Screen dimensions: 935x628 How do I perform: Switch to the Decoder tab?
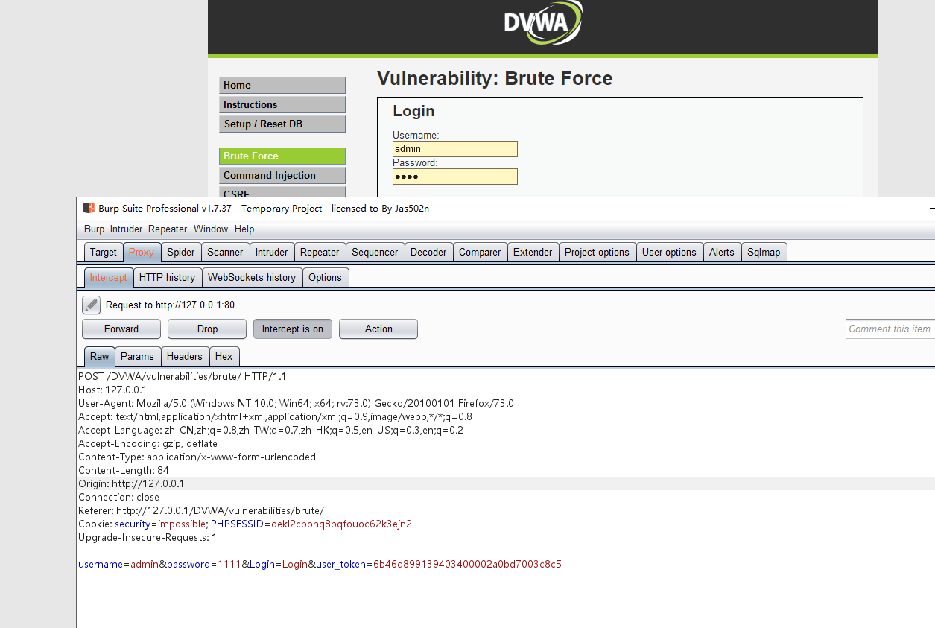[428, 252]
